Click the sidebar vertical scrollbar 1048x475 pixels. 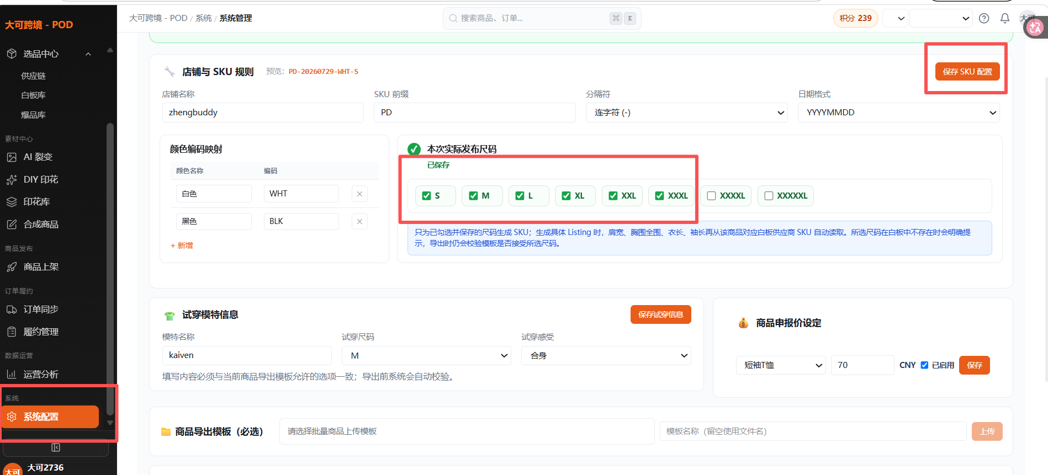tap(110, 269)
